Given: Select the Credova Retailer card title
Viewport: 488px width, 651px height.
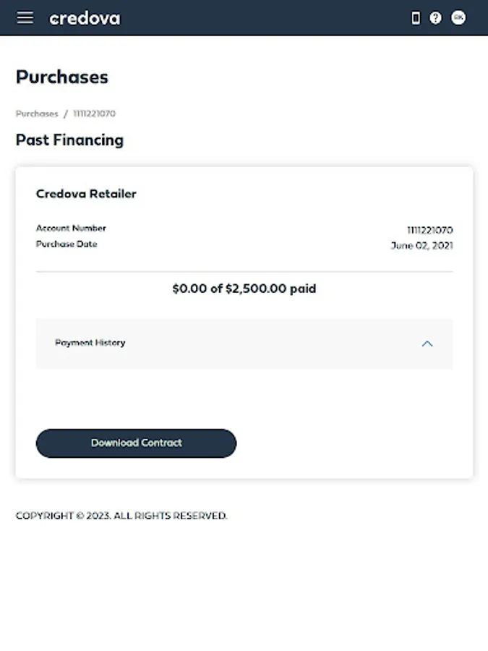Looking at the screenshot, I should point(86,193).
